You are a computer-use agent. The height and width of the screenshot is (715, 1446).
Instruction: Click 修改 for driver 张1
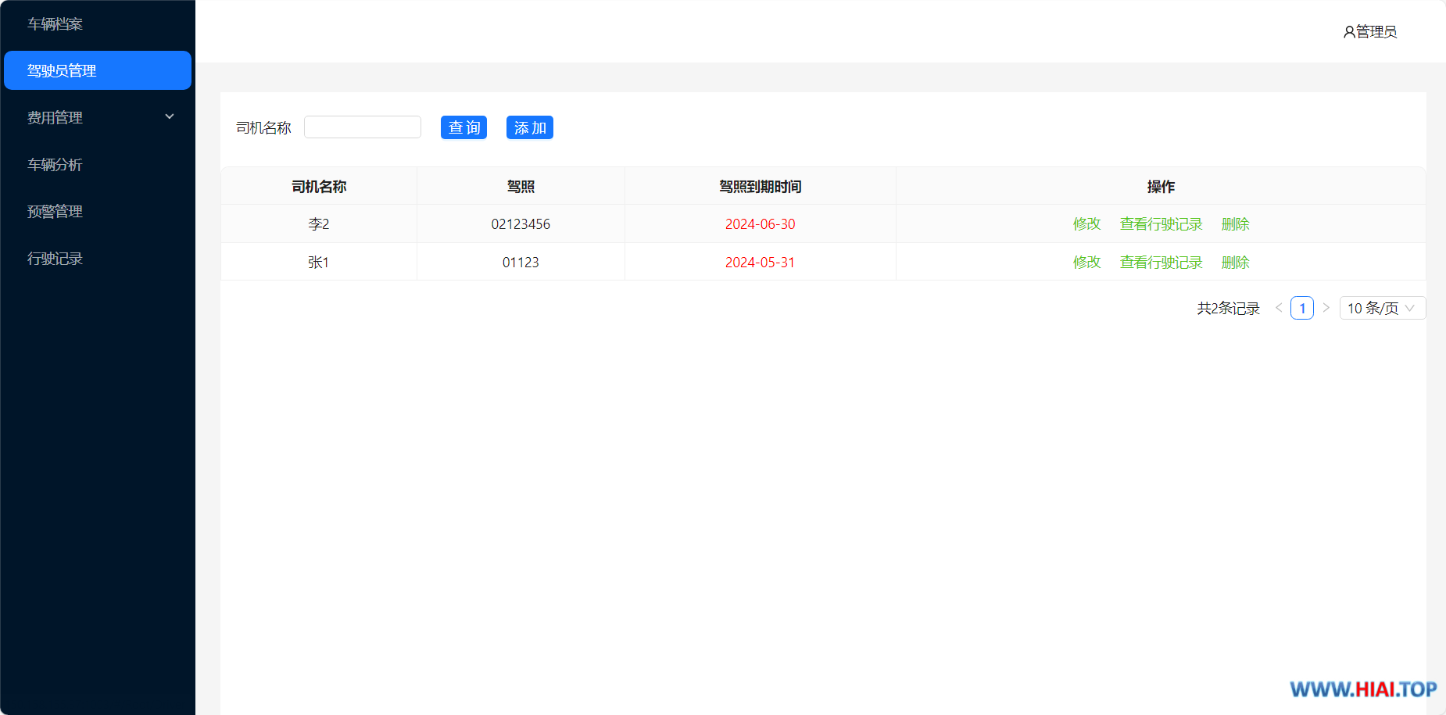[1086, 263]
